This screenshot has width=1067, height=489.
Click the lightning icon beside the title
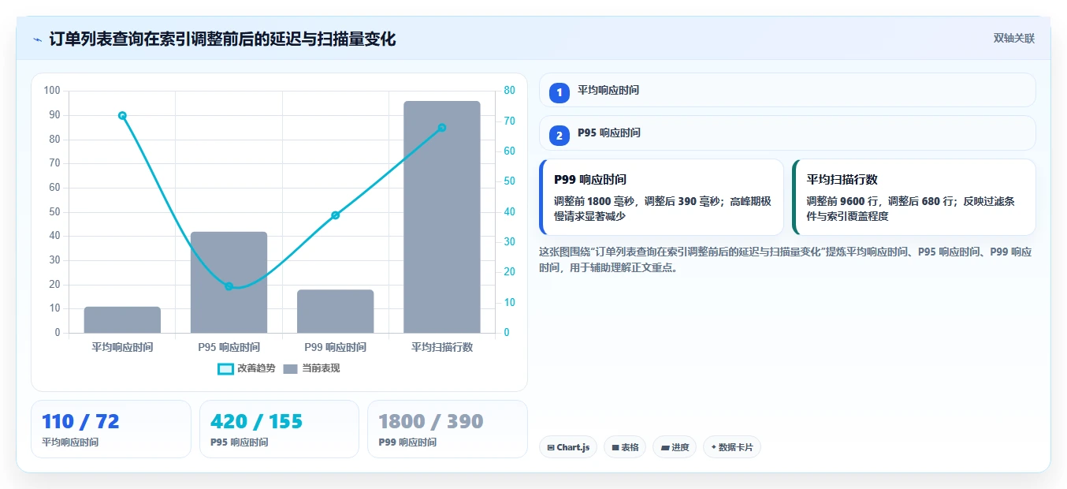point(37,39)
